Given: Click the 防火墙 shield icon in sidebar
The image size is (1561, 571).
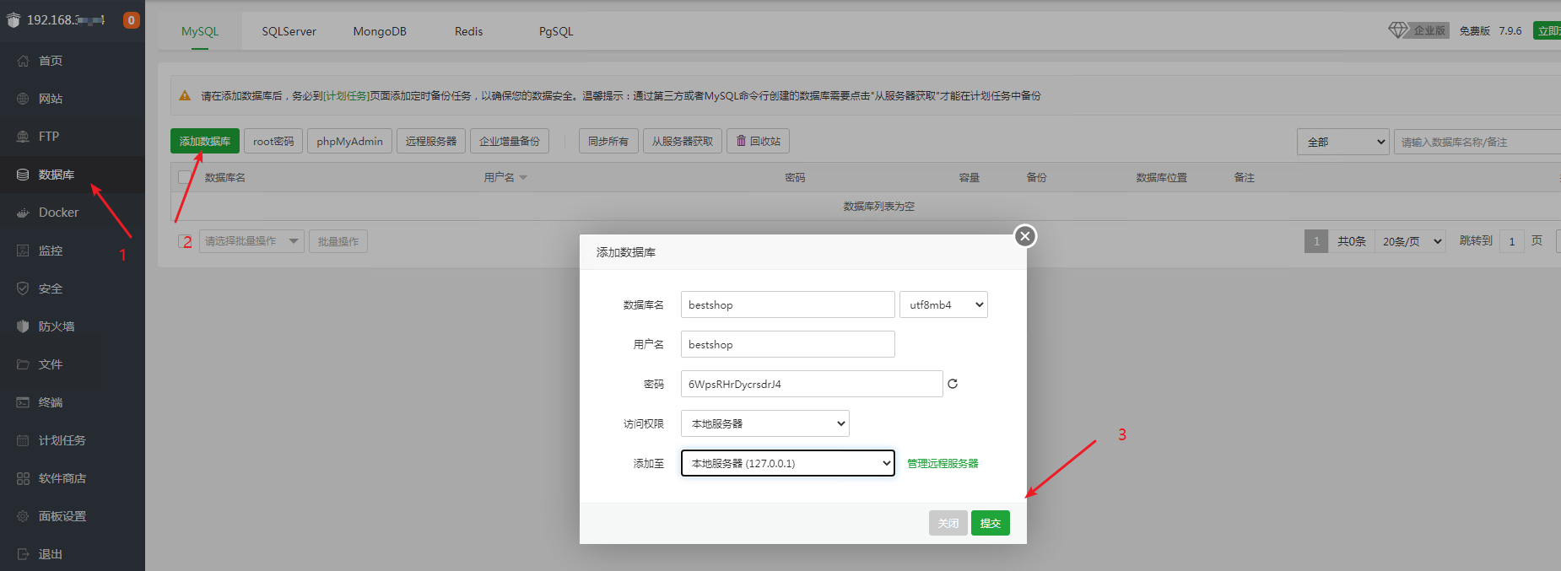Looking at the screenshot, I should coord(23,326).
